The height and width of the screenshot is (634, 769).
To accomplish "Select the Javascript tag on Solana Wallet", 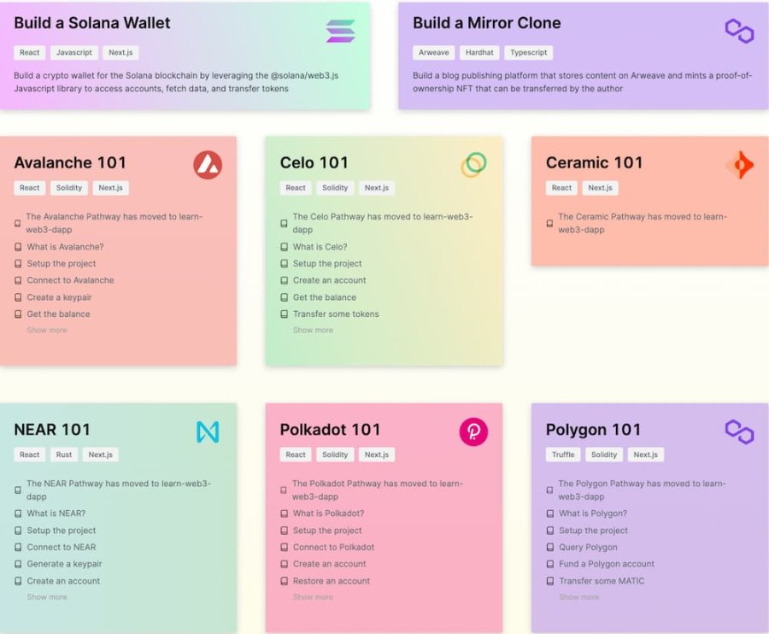I will coord(74,52).
